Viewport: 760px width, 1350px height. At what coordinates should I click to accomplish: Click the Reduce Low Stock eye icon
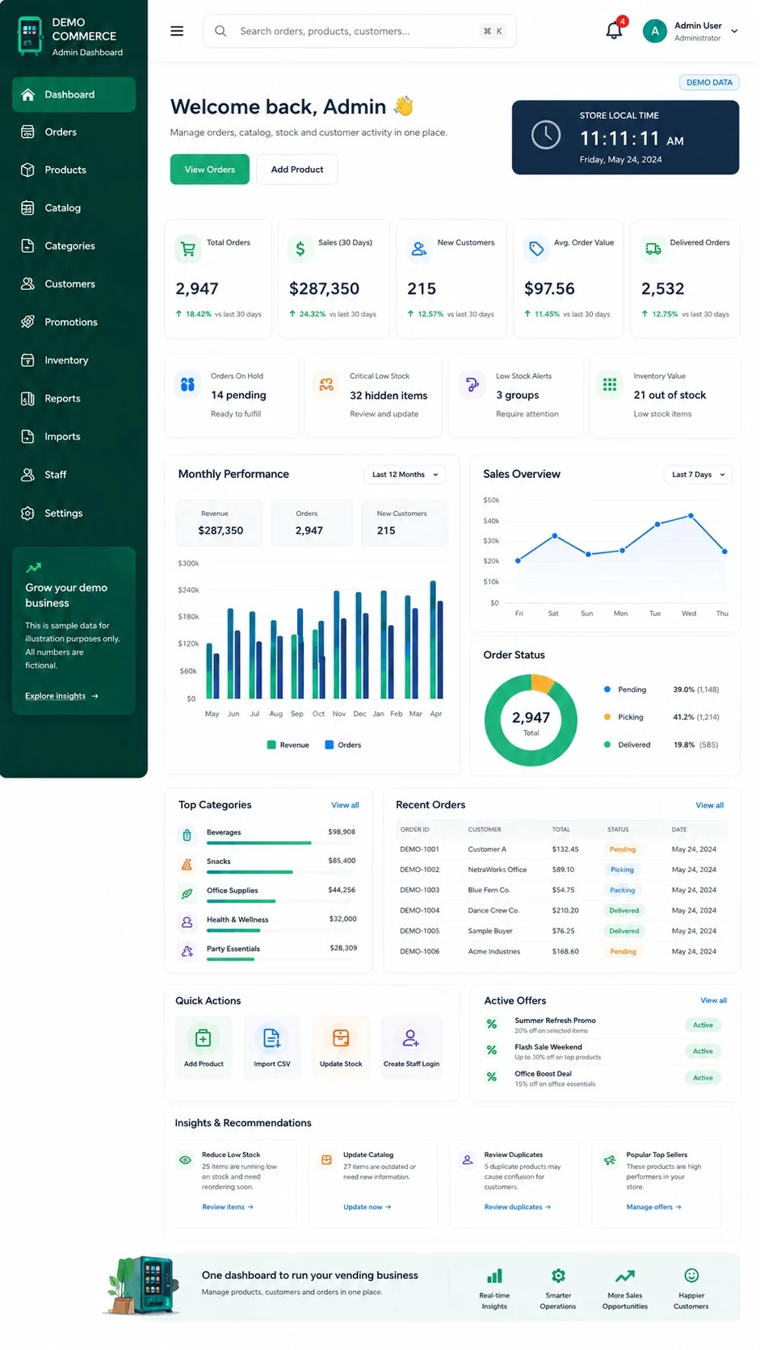185,1160
